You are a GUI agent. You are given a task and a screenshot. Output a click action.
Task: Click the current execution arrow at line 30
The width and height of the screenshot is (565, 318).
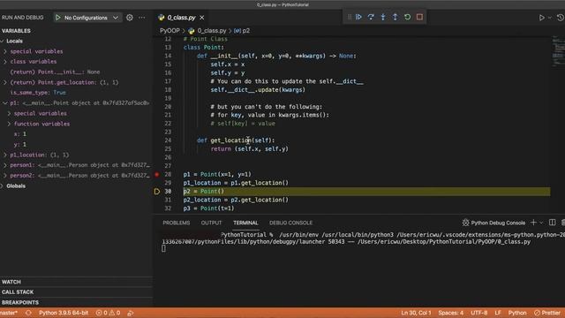(x=157, y=192)
